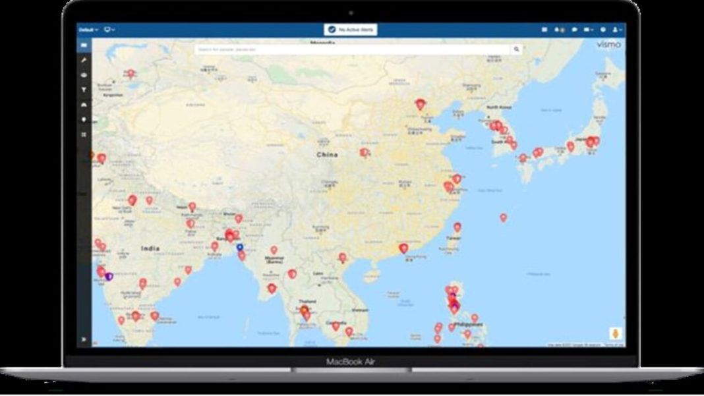Open the calendar icon in the top toolbar

pyautogui.click(x=545, y=30)
